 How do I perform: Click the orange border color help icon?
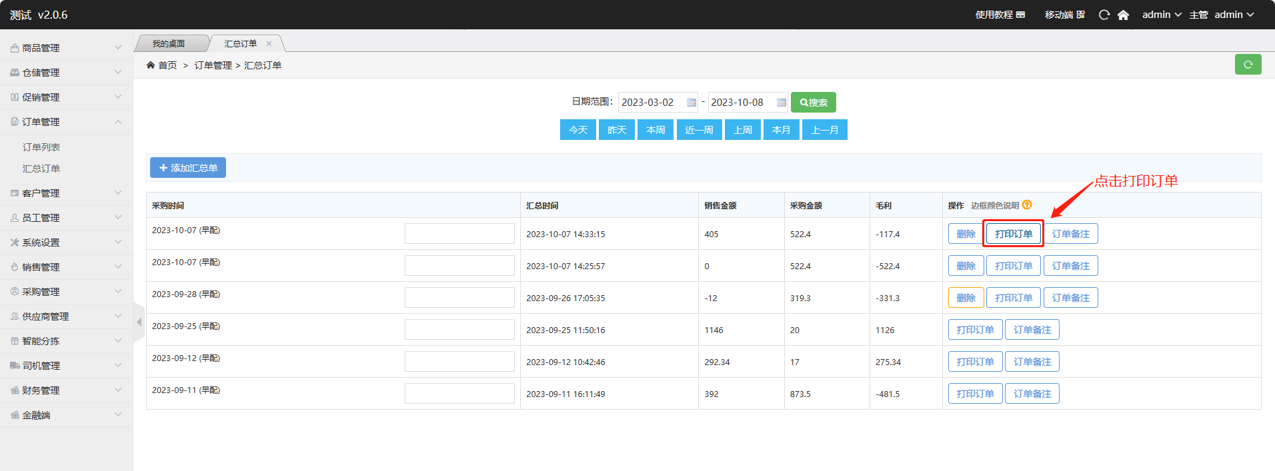[x=1027, y=205]
